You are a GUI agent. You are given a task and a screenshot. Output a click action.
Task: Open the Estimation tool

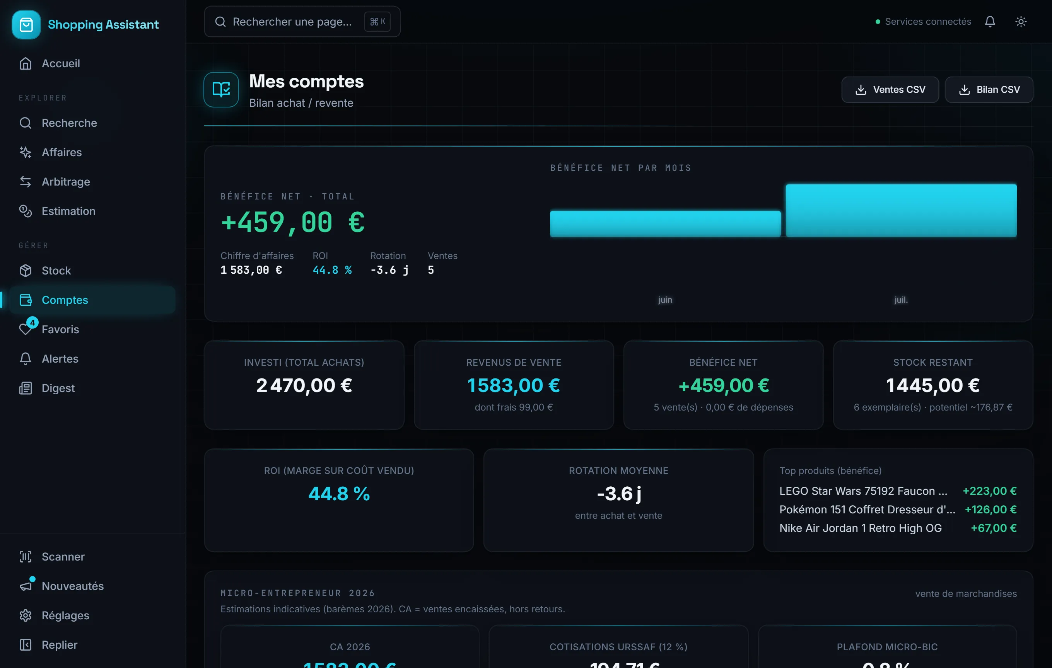click(92, 211)
